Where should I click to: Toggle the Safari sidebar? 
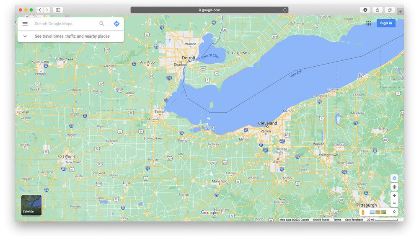(58, 10)
